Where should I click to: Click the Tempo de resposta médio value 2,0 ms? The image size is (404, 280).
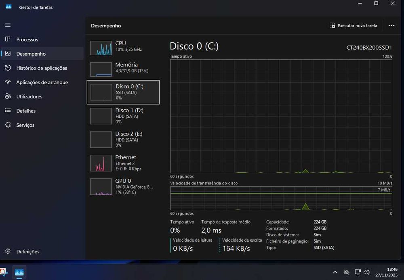click(x=211, y=230)
